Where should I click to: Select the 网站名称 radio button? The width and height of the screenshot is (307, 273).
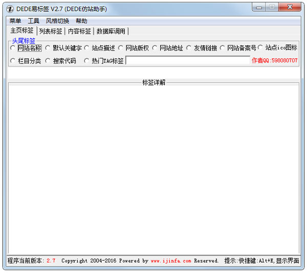pos(13,48)
